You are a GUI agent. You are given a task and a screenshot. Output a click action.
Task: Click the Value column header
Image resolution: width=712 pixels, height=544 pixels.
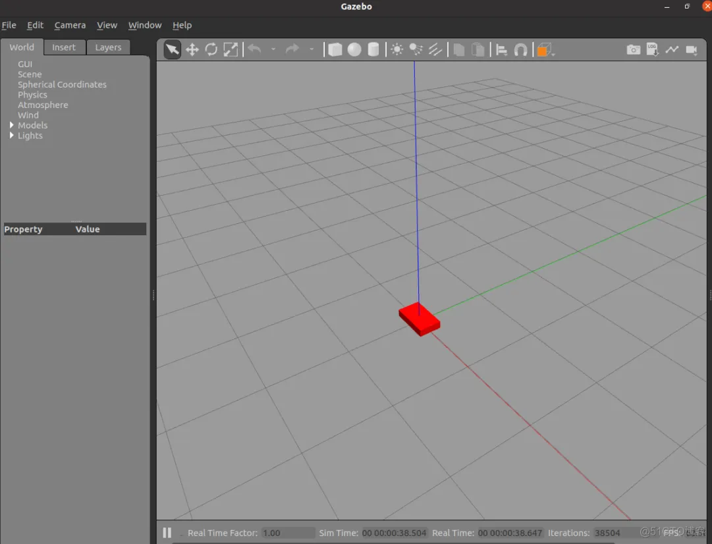point(88,229)
